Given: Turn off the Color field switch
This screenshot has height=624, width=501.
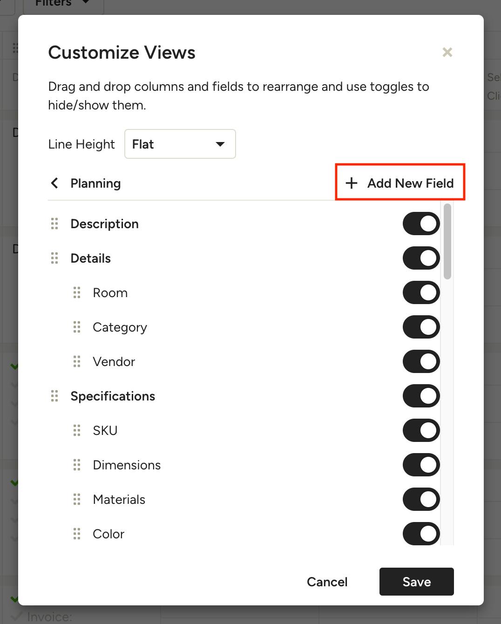Looking at the screenshot, I should coord(421,534).
